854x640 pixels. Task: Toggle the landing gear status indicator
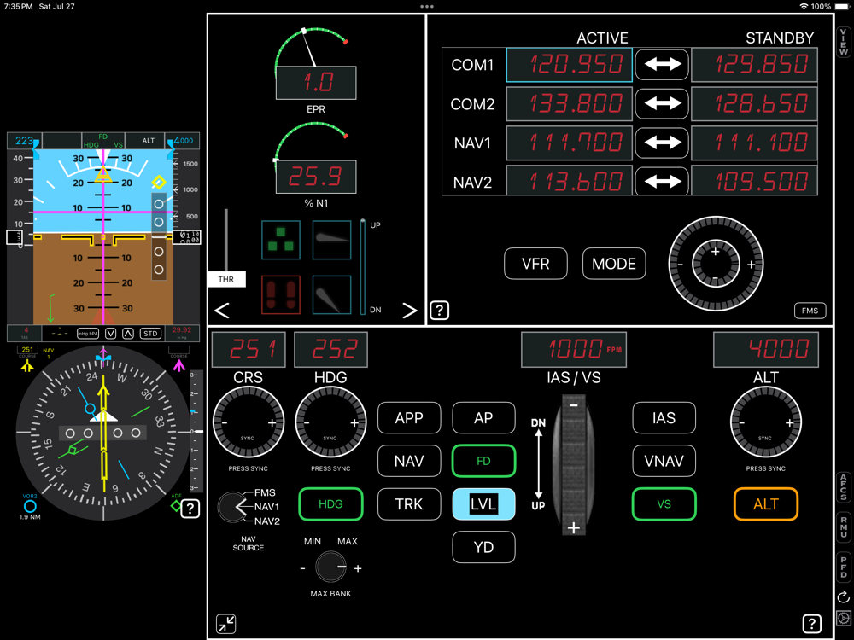tap(280, 240)
